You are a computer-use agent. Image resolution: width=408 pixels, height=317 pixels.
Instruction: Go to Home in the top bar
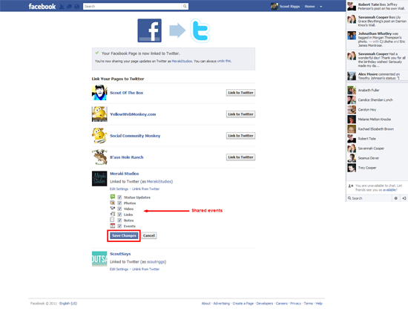pyautogui.click(x=309, y=7)
